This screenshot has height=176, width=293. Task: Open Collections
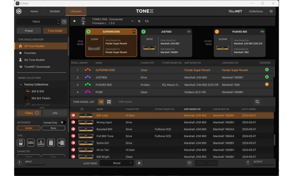256,11
